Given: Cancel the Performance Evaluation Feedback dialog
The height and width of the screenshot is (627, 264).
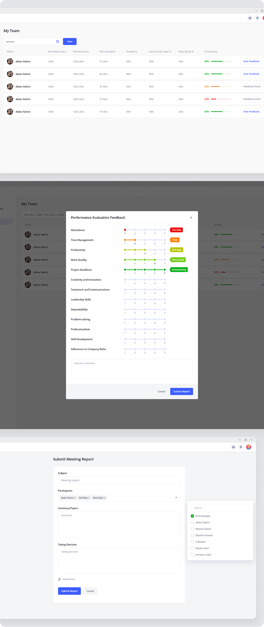Looking at the screenshot, I should [x=161, y=392].
